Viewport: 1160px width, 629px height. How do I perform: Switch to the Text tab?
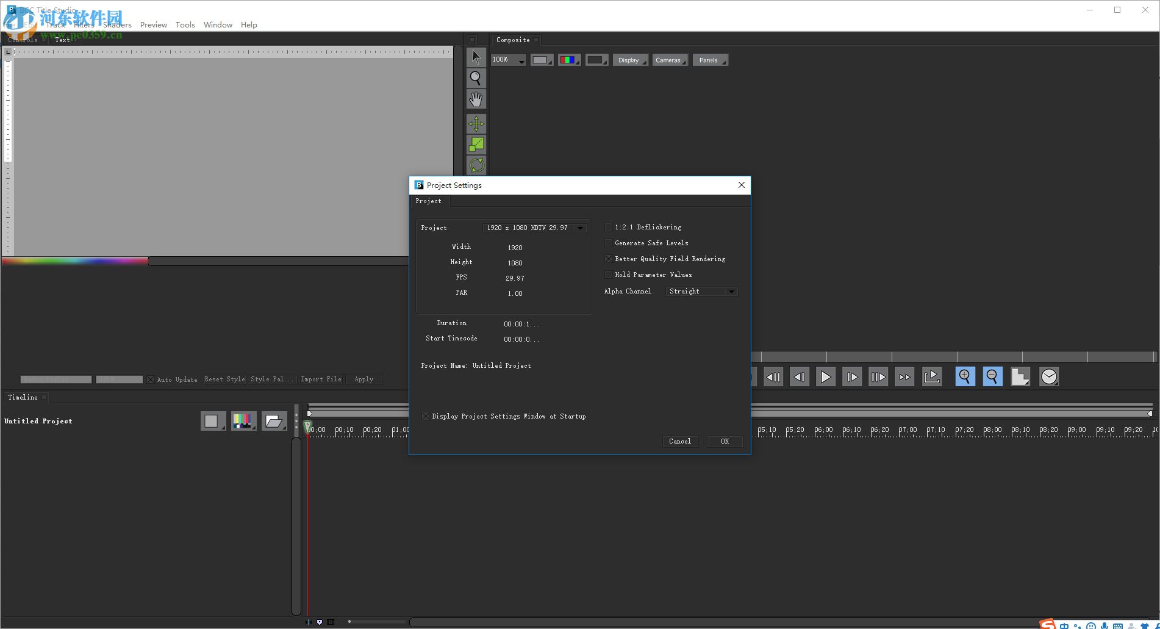62,40
